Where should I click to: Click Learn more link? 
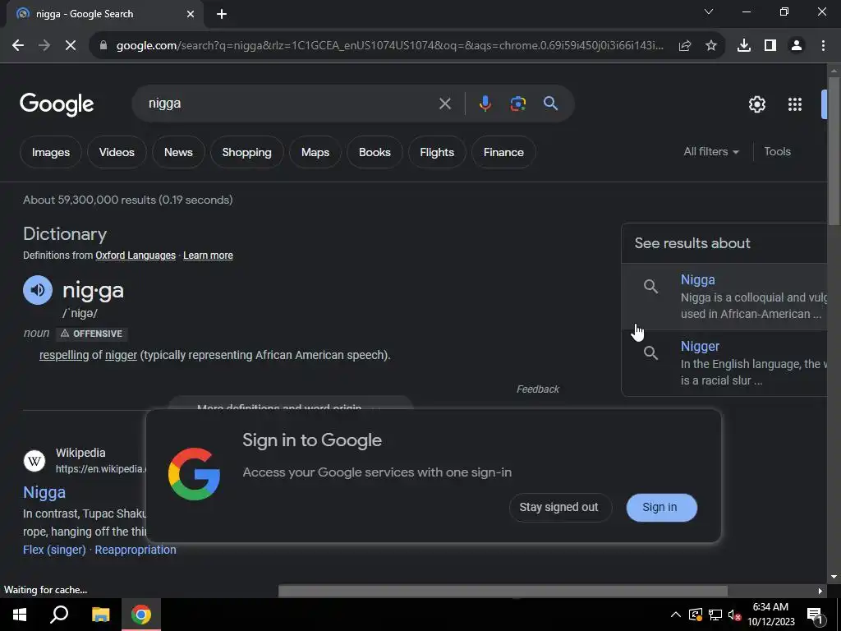208,256
